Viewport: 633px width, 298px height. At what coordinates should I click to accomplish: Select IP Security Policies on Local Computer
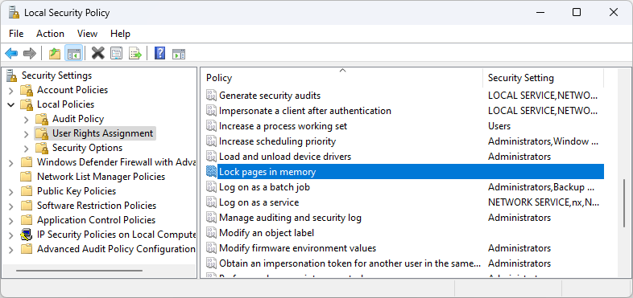click(x=116, y=235)
